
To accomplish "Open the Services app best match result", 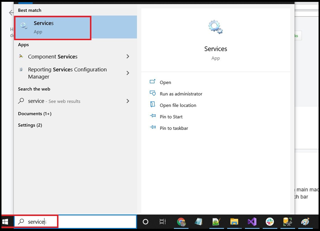I will coord(53,27).
